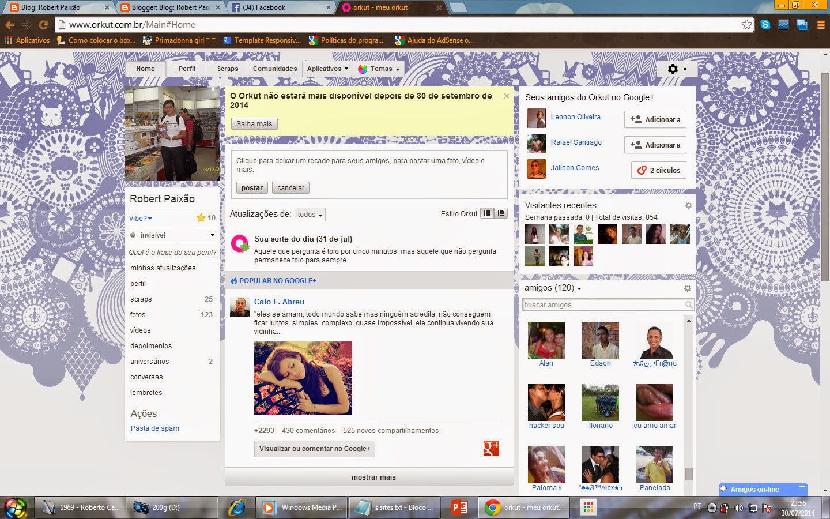This screenshot has width=830, height=519.
Task: Open the Home tab
Action: pyautogui.click(x=145, y=69)
